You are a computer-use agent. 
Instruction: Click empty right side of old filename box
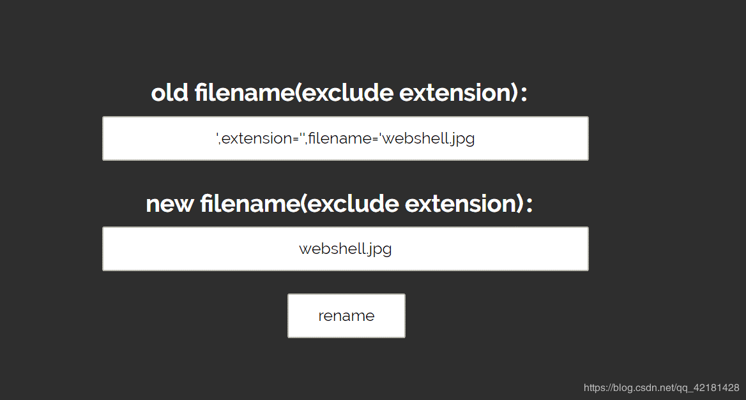(531, 138)
